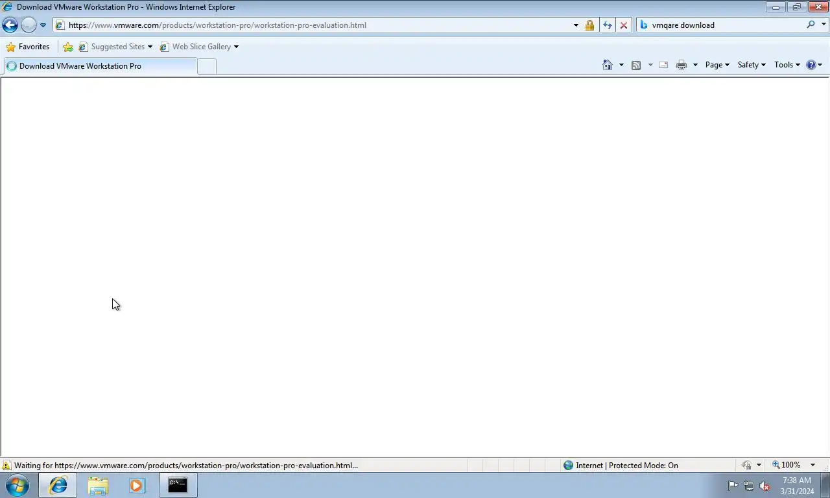Viewport: 830px width, 498px height.
Task: Open the recent pages dropdown arrow
Action: [x=43, y=25]
